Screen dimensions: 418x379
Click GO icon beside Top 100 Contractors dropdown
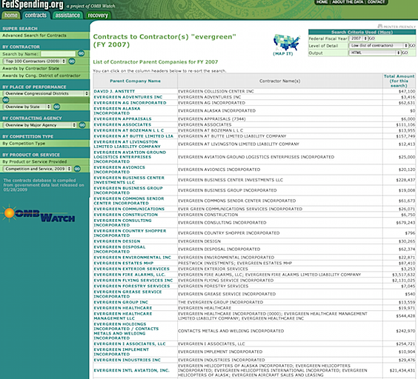(72, 61)
